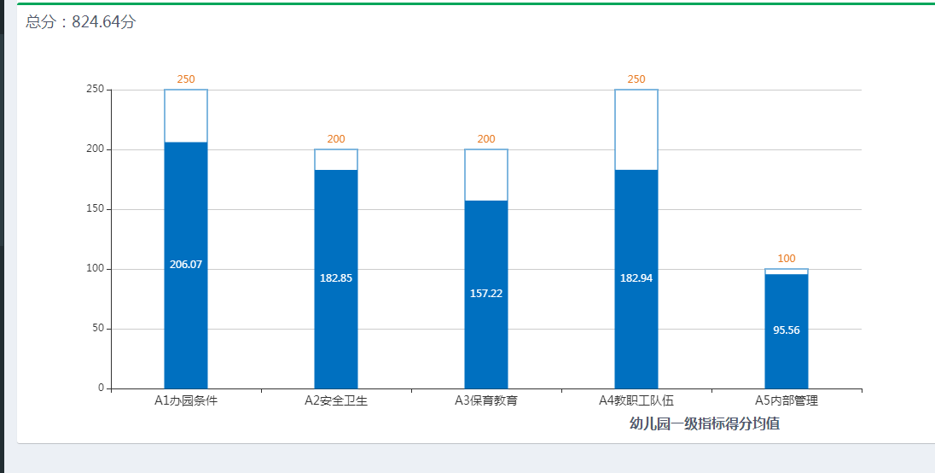Viewport: 935px width, 473px height.
Task: Select the white unfilled top of A2 bar
Action: click(336, 160)
